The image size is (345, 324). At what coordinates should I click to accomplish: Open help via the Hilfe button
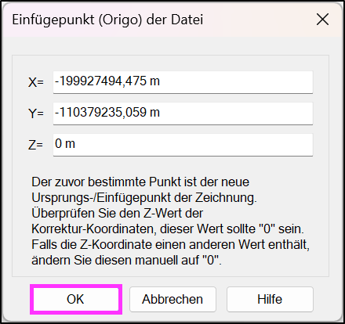point(270,299)
